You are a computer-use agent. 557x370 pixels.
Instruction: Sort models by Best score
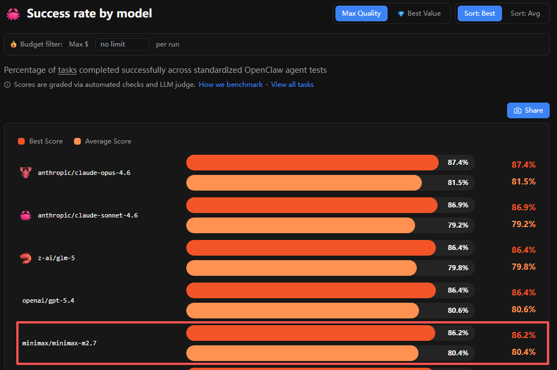[480, 13]
